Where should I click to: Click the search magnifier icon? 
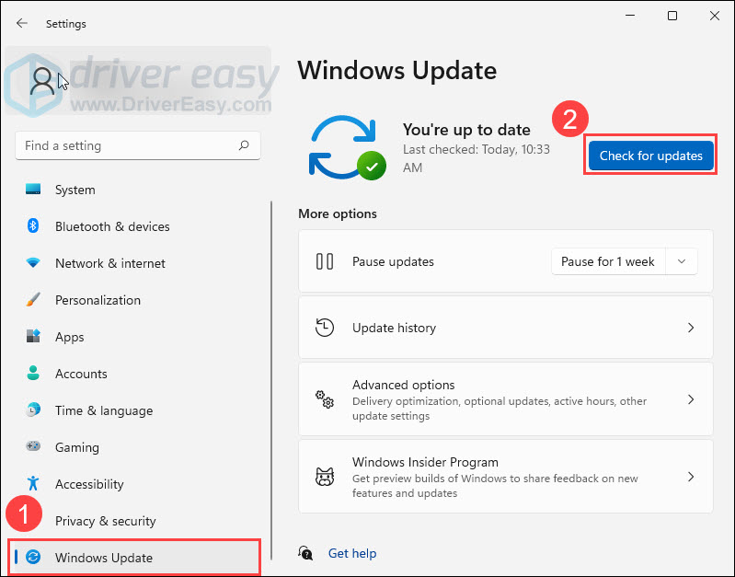click(x=244, y=145)
